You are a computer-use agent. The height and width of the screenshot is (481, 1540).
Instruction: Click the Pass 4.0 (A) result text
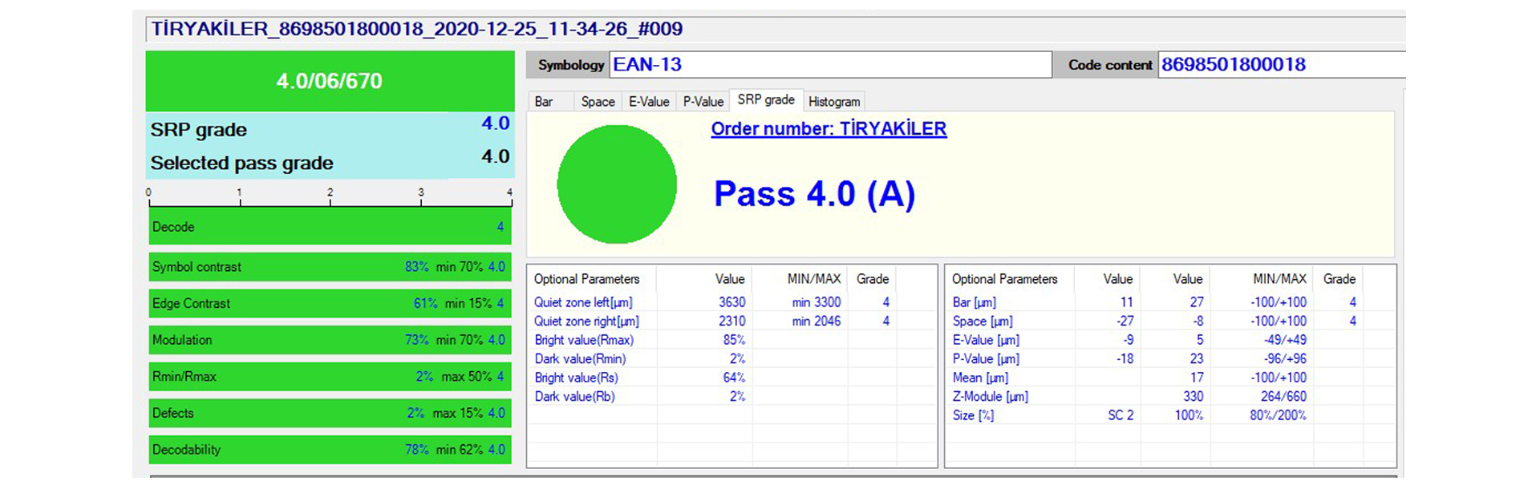click(x=814, y=194)
